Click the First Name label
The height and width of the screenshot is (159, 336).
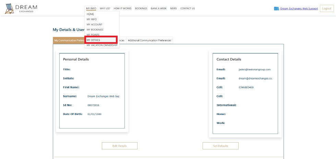pyautogui.click(x=71, y=87)
